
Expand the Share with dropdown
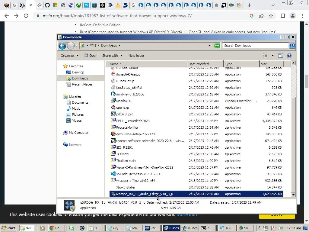coord(112,56)
